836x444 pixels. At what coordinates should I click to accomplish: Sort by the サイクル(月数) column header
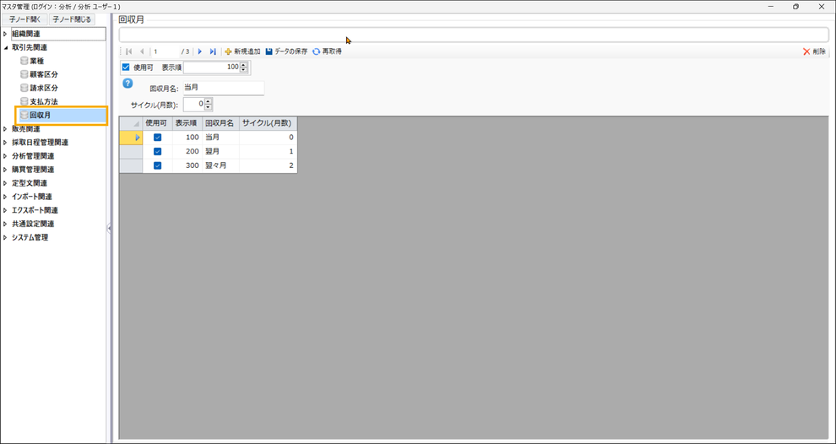click(x=269, y=123)
